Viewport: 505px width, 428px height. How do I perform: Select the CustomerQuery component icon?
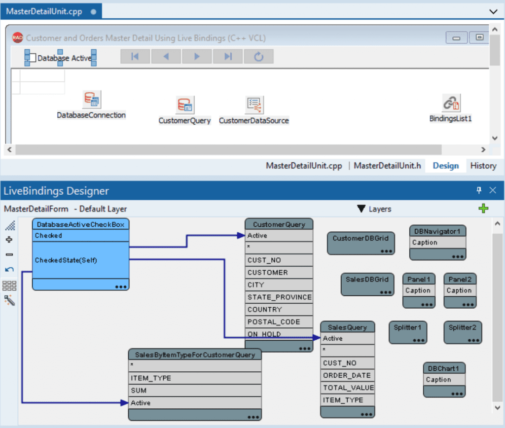(185, 105)
